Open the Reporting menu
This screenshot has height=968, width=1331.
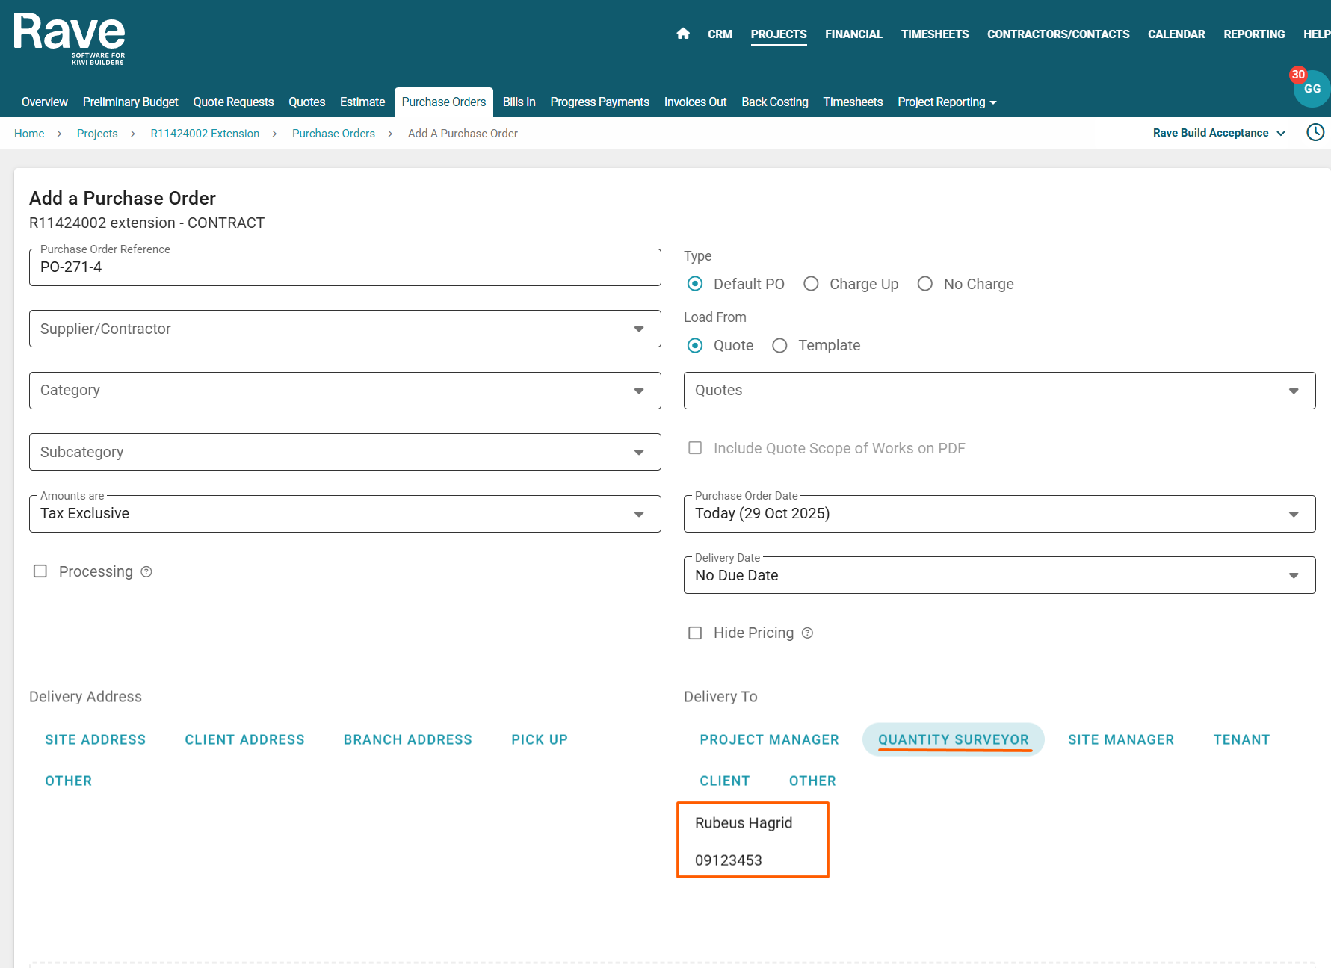coord(1254,34)
